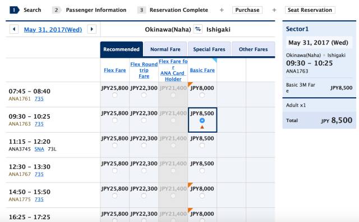Open 735 aircraft link for ANA1767
Viewport: 359px width, 222px height.
[39, 174]
